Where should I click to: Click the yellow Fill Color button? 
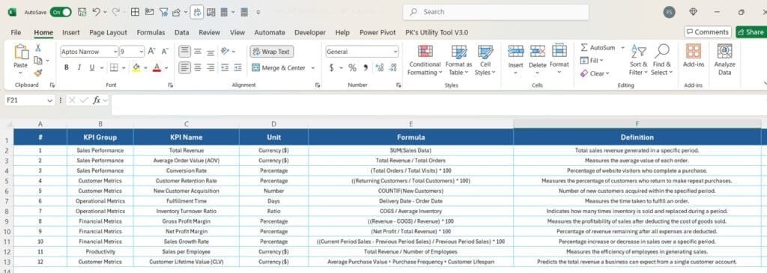(x=136, y=68)
